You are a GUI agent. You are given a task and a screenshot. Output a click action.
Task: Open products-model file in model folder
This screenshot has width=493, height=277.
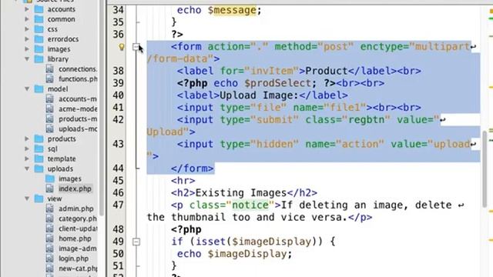pyautogui.click(x=78, y=119)
